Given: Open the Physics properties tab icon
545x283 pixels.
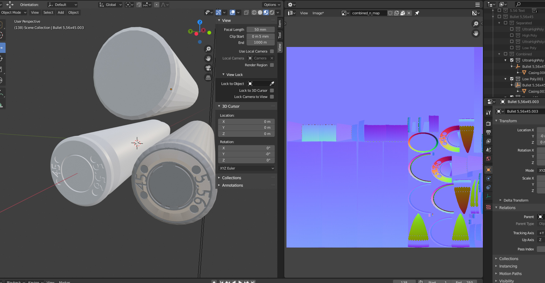Looking at the screenshot, I should pos(488,179).
